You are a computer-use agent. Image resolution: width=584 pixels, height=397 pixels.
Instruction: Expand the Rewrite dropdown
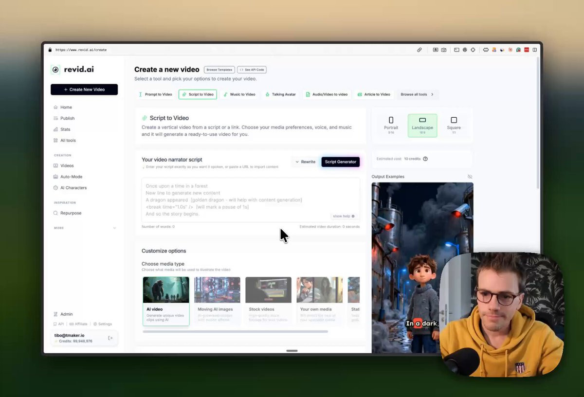[x=306, y=162]
